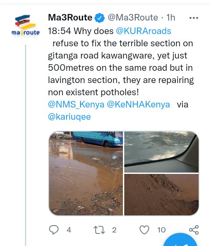Click the reply count number 4

69,230
